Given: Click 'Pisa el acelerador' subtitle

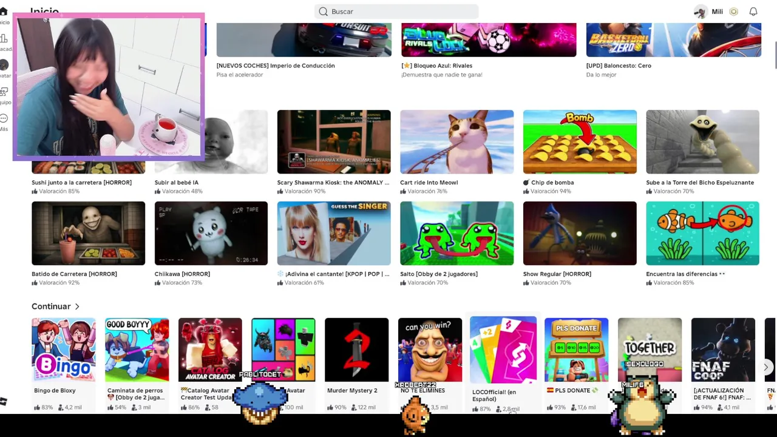Looking at the screenshot, I should [x=240, y=75].
